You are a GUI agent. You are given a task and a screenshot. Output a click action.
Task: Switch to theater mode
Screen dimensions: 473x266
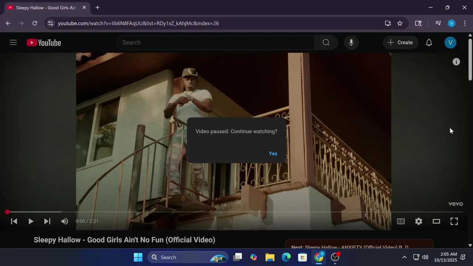coord(436,221)
